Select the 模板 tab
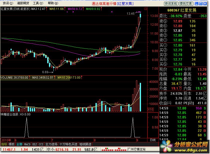The image size is (210, 154). pos(11,144)
